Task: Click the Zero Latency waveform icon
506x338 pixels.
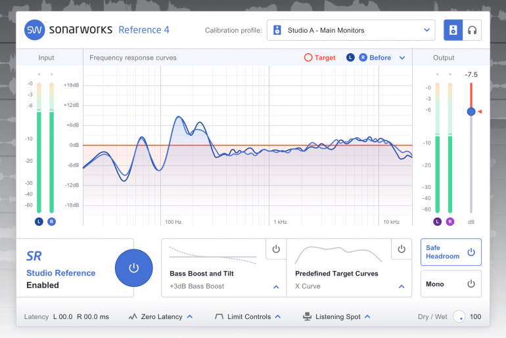Action: tap(133, 317)
